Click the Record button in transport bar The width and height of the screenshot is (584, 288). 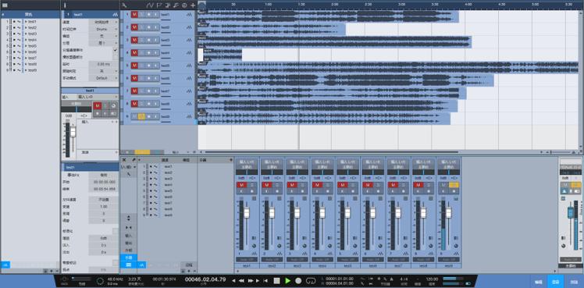(298, 281)
